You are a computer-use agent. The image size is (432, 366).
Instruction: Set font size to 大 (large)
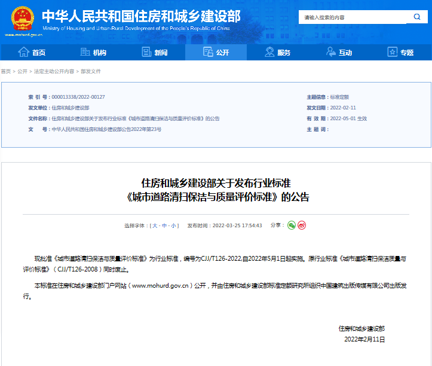(155, 226)
